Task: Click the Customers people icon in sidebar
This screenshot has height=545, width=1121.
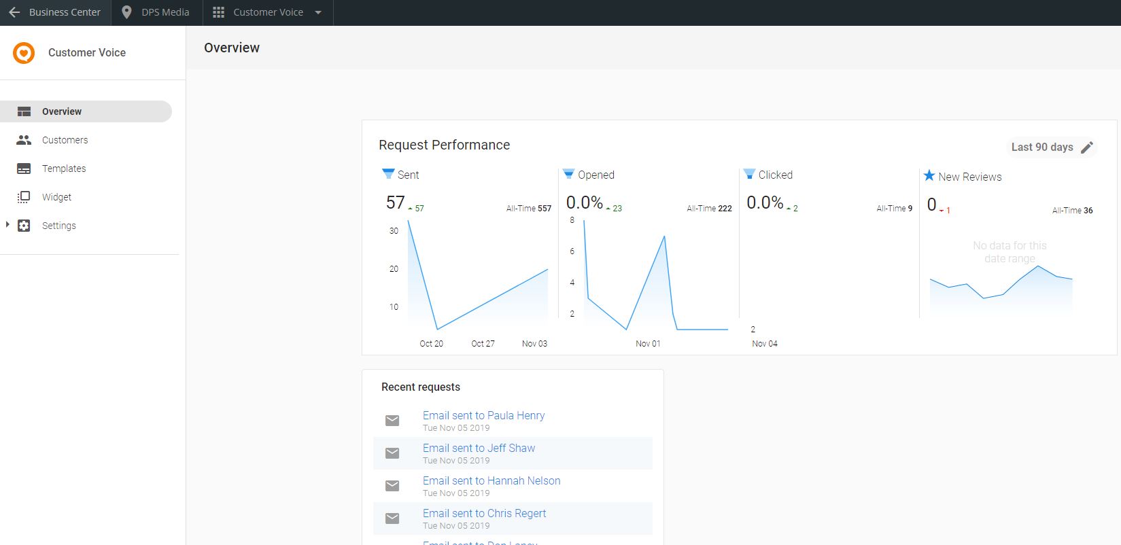Action: (24, 140)
